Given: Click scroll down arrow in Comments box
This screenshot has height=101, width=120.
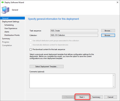Looking at the screenshot, I should click(114, 86).
